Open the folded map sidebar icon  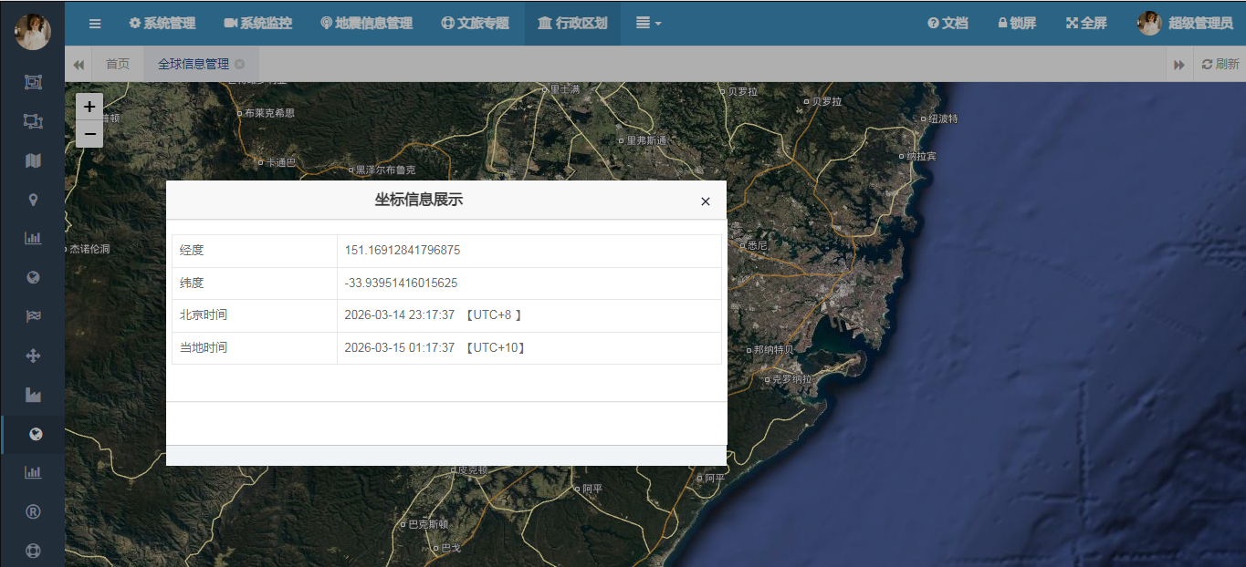click(x=33, y=160)
